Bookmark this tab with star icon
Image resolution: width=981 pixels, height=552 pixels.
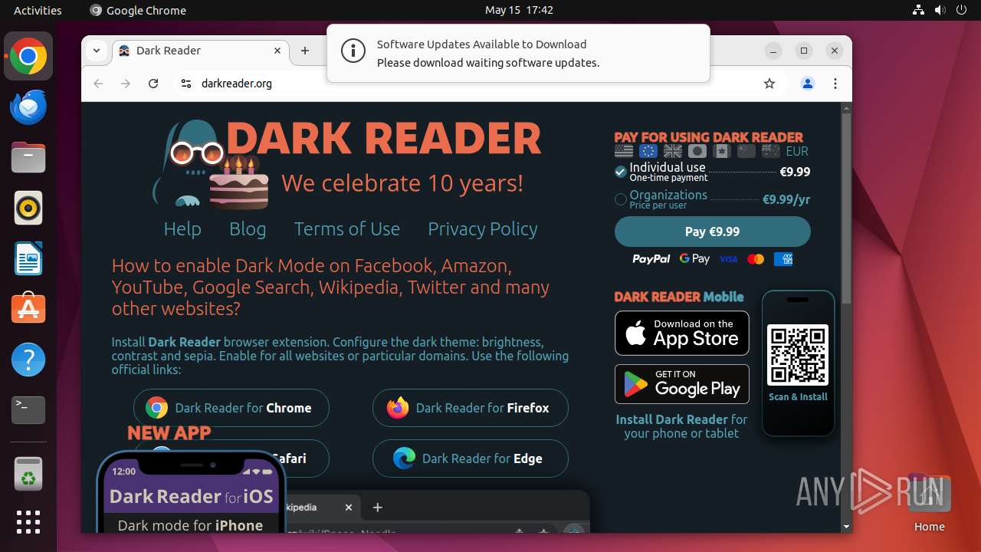[x=769, y=84]
